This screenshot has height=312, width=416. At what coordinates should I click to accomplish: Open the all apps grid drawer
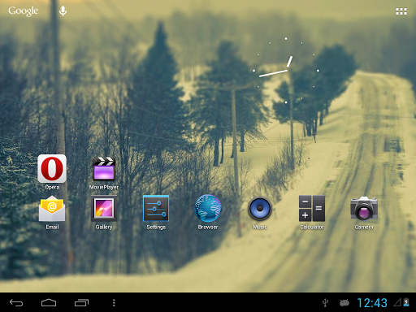[x=401, y=11]
